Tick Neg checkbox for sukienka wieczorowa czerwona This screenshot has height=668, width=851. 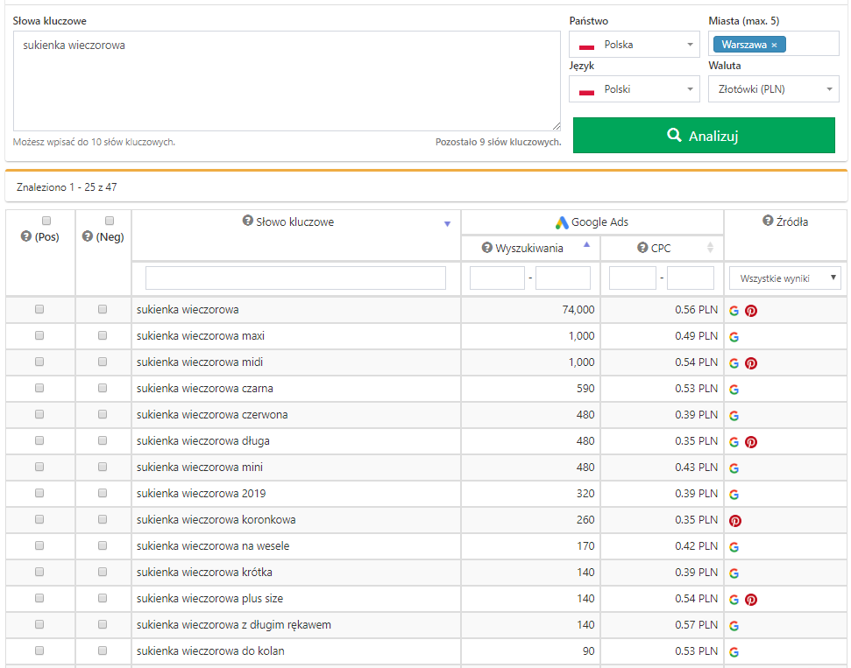coord(103,414)
